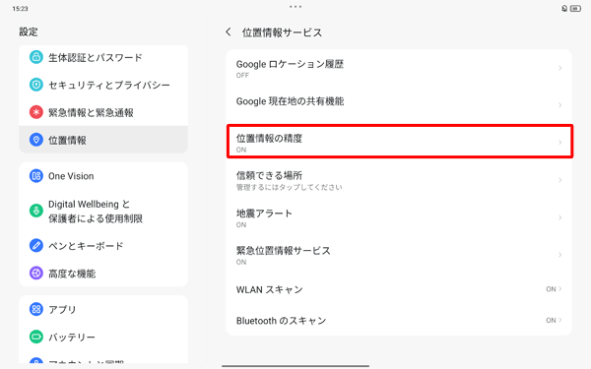Open 位置情報の精度 setting
This screenshot has width=591, height=369.
[x=399, y=142]
